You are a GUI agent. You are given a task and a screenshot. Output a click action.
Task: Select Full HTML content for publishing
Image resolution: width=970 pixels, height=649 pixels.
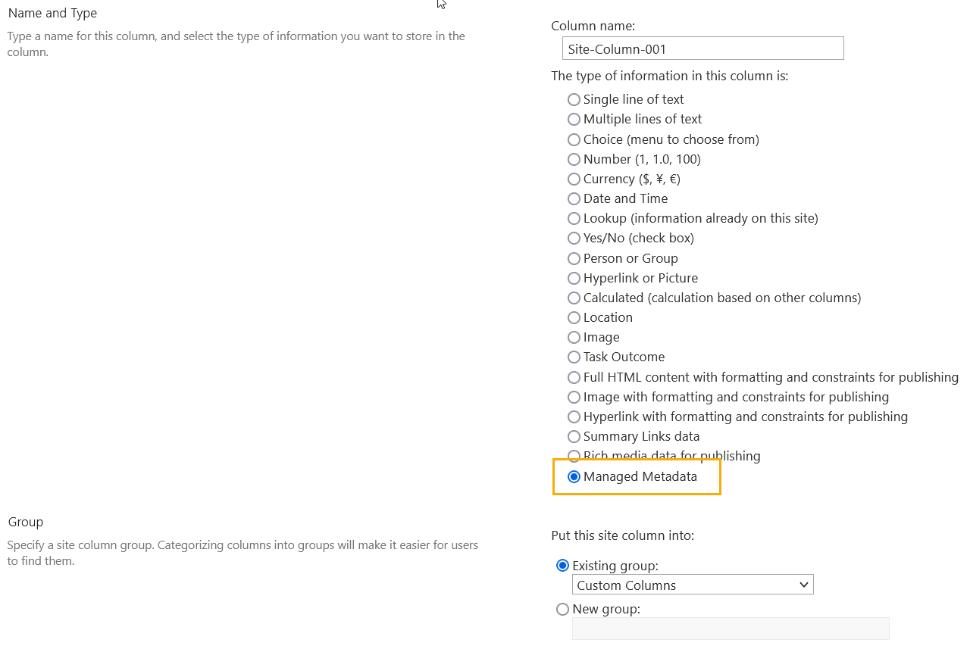click(574, 377)
